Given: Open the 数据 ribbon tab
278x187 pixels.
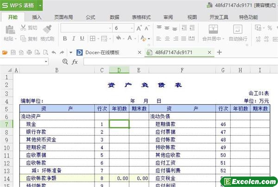Looking at the screenshot, I should point(114,17).
